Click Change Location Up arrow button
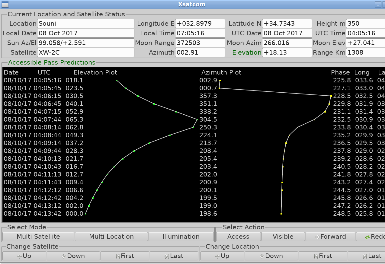385x264 pixels. 222,256
